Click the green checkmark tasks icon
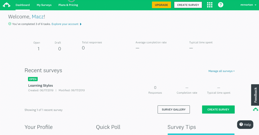259x135 pixels. pos(10,24)
